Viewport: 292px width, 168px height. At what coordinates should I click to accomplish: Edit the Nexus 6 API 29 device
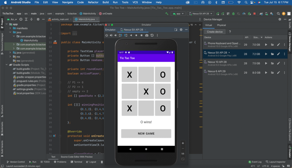pos(278,73)
